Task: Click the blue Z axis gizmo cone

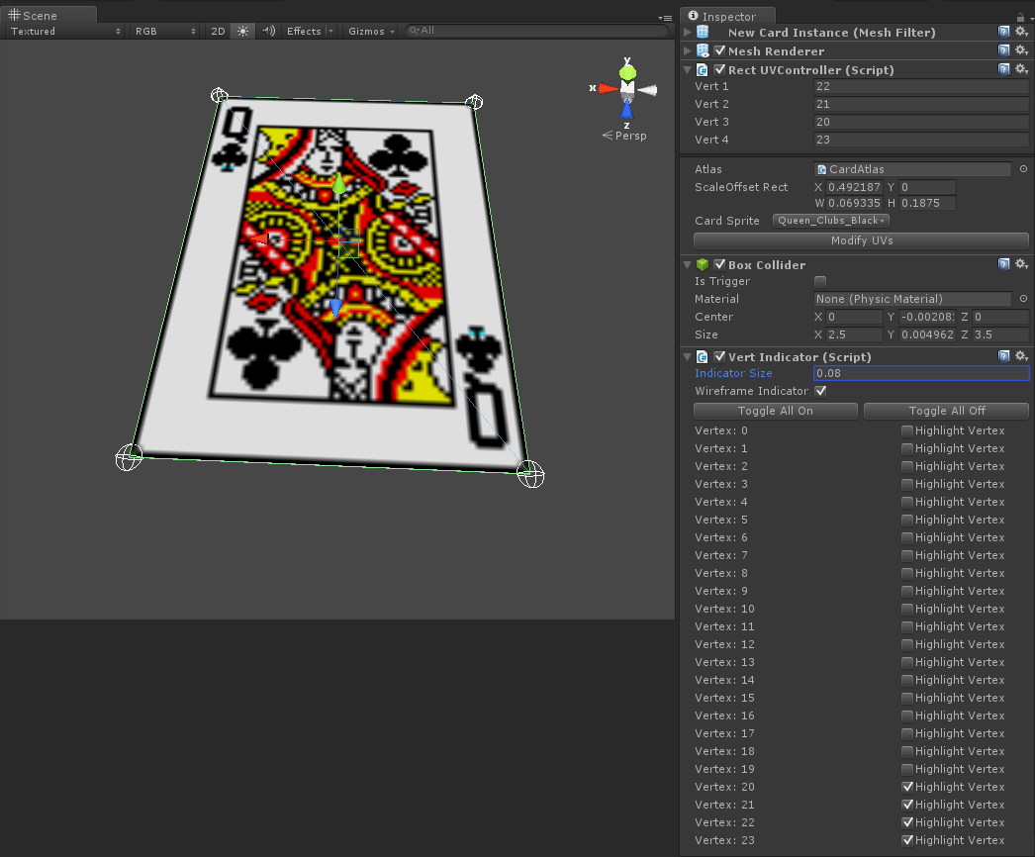Action: (x=626, y=109)
